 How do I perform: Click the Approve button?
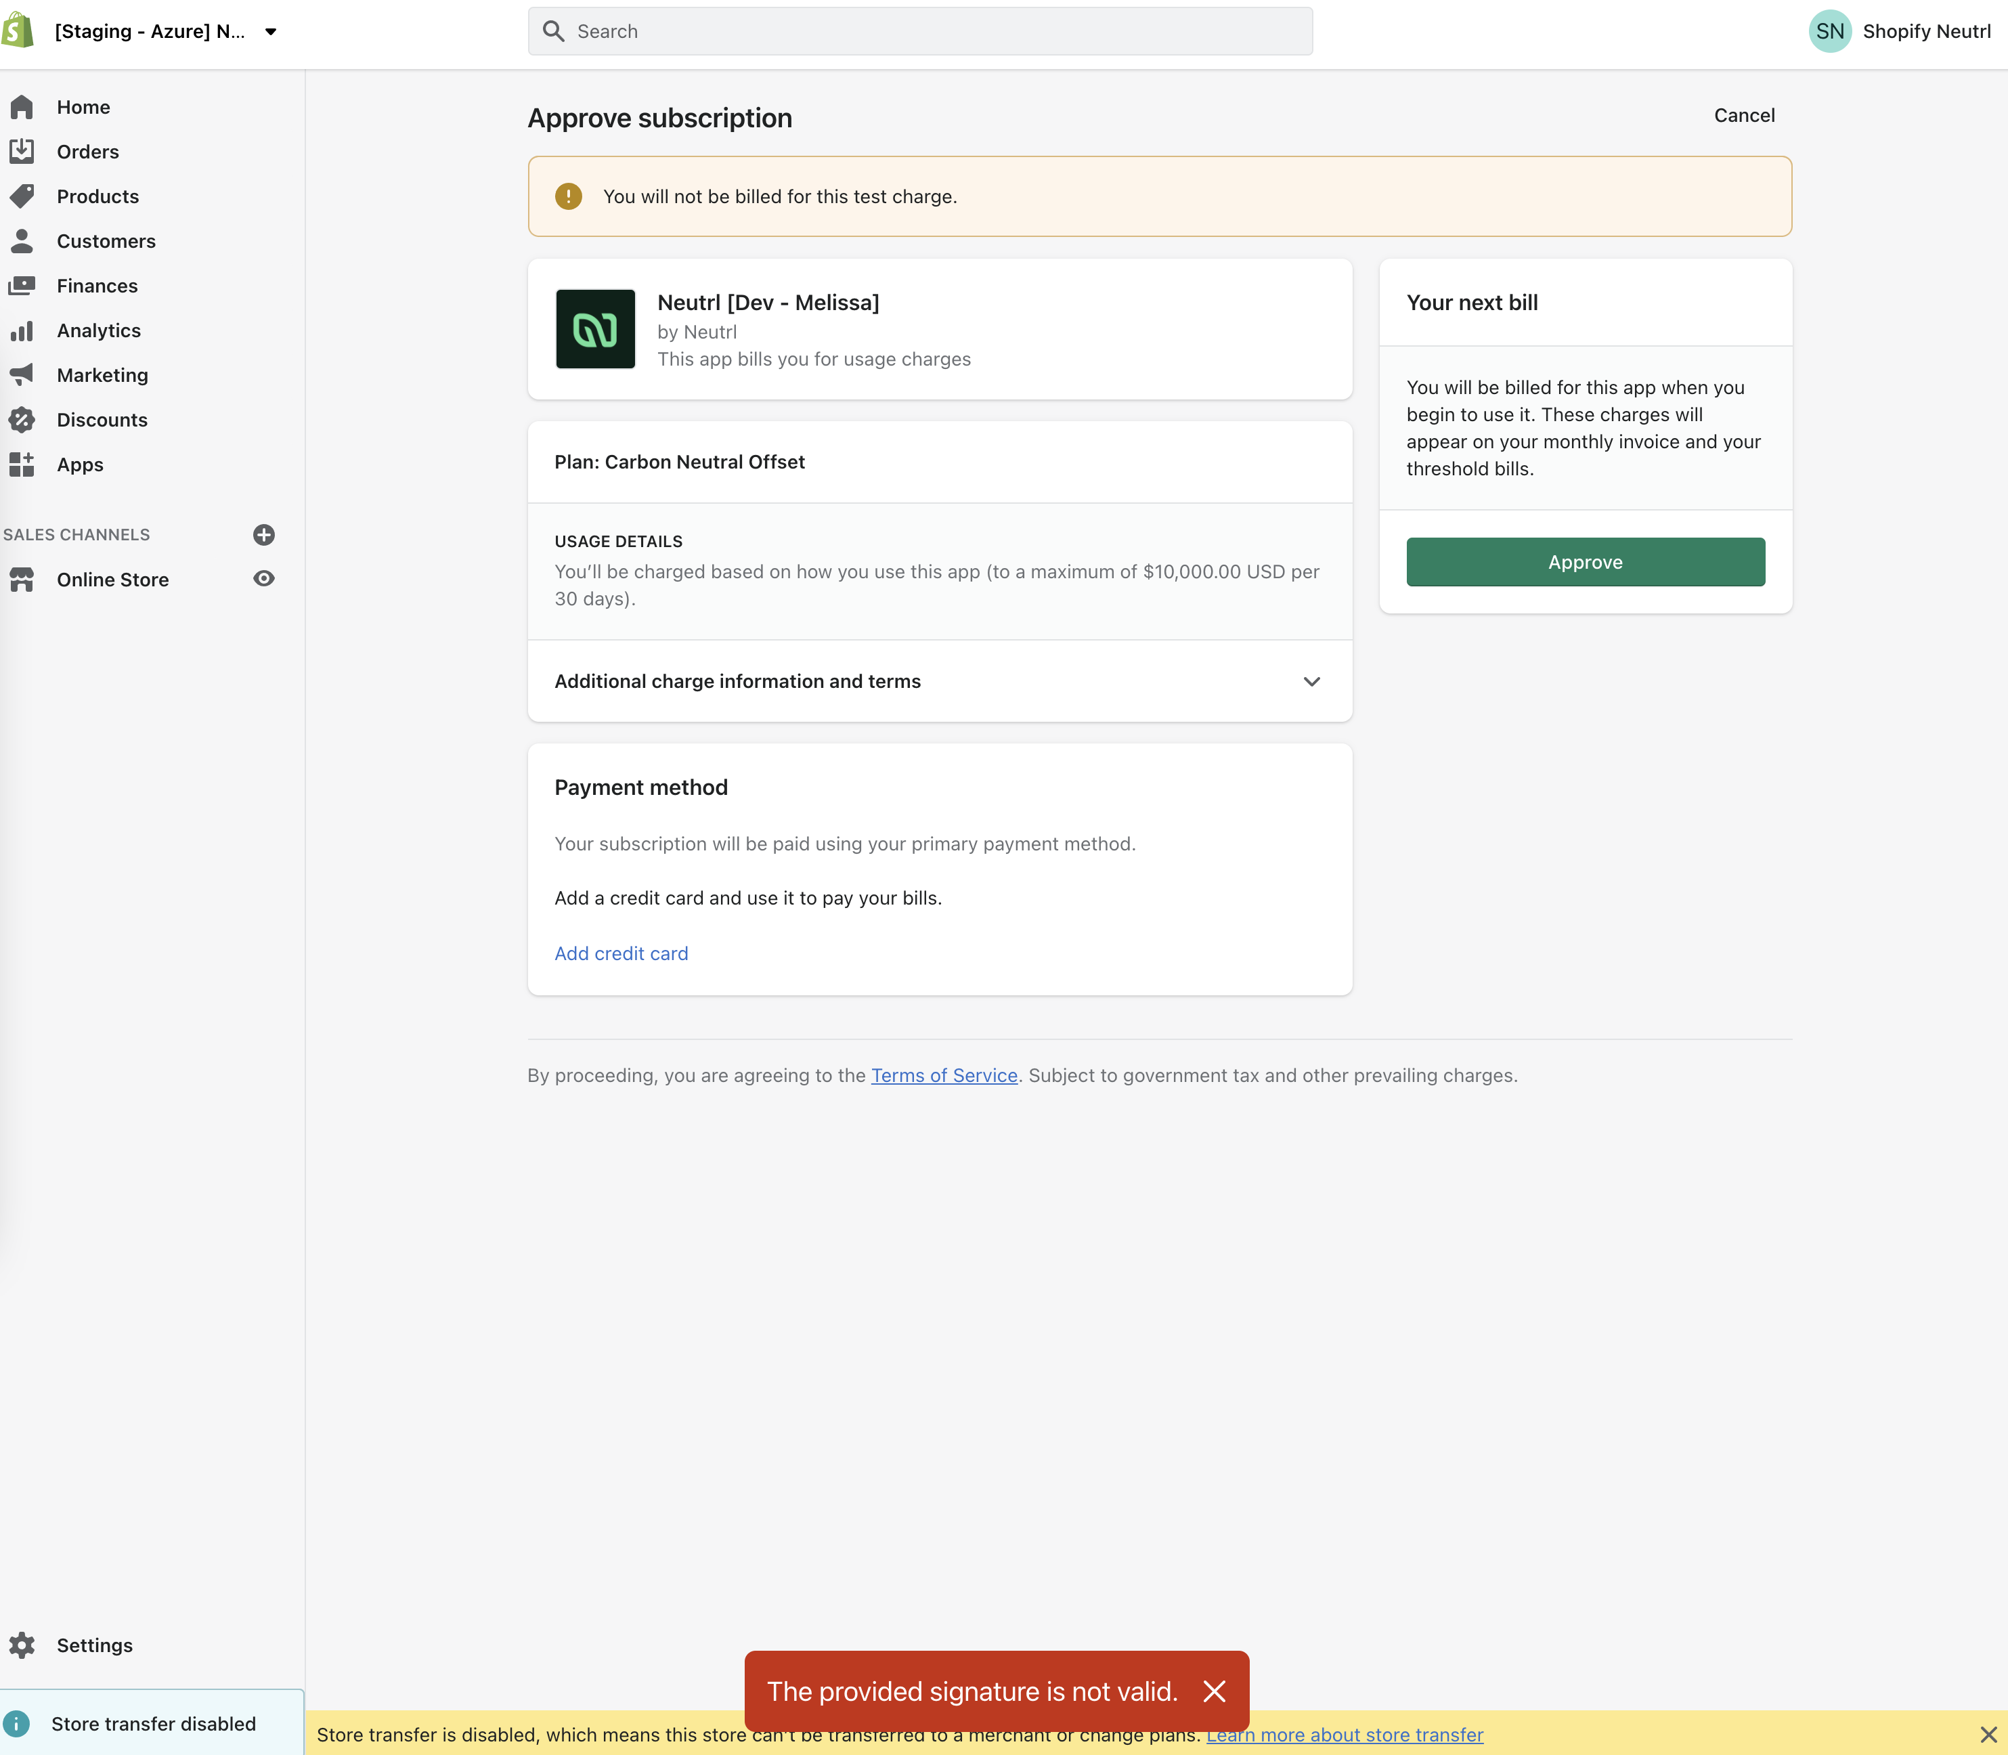point(1585,562)
